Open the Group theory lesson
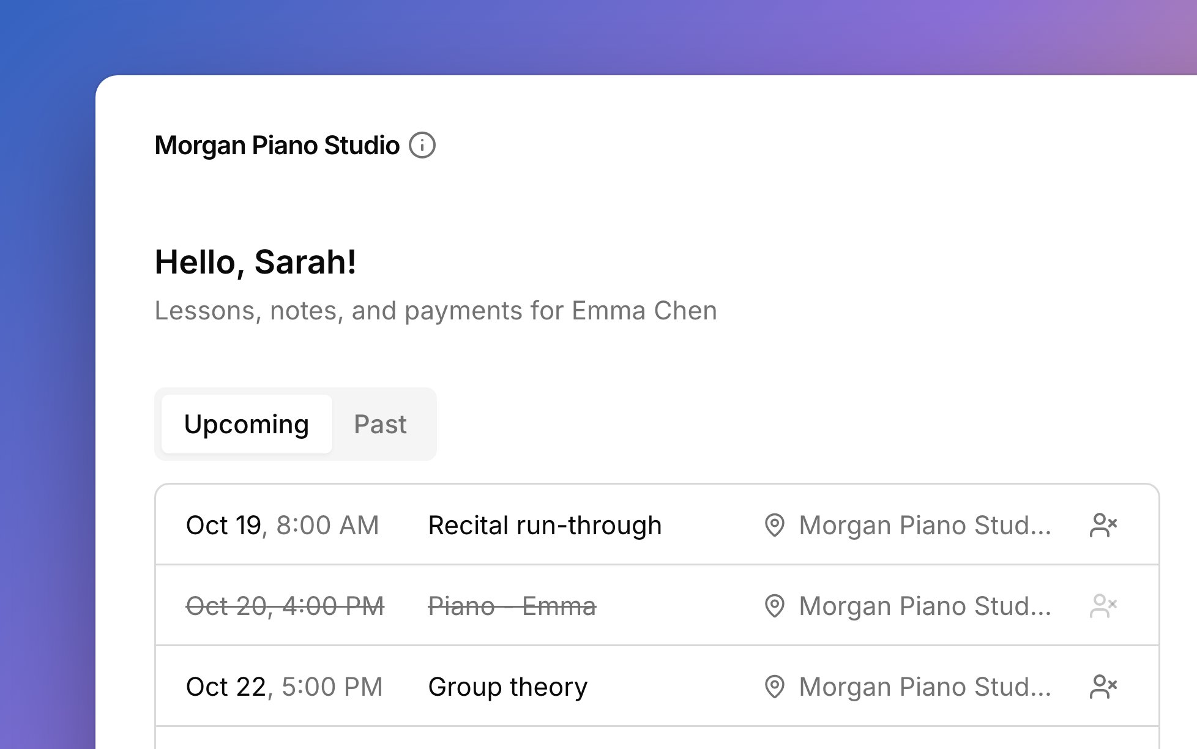This screenshot has height=749, width=1197. coord(507,687)
